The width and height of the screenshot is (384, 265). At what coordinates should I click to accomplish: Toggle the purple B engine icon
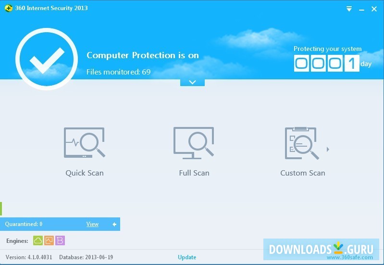pos(60,240)
